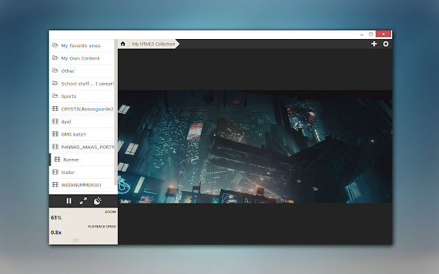This screenshot has height=274, width=439.
Task: Open the My Own Content folder
Action: [x=82, y=58]
